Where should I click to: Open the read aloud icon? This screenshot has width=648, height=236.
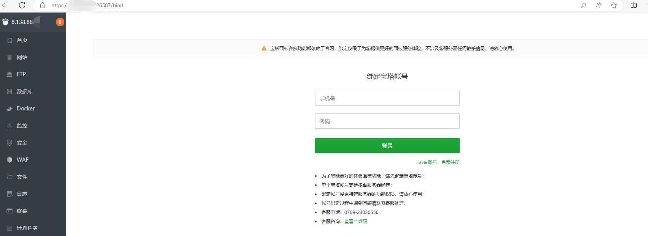coord(599,5)
